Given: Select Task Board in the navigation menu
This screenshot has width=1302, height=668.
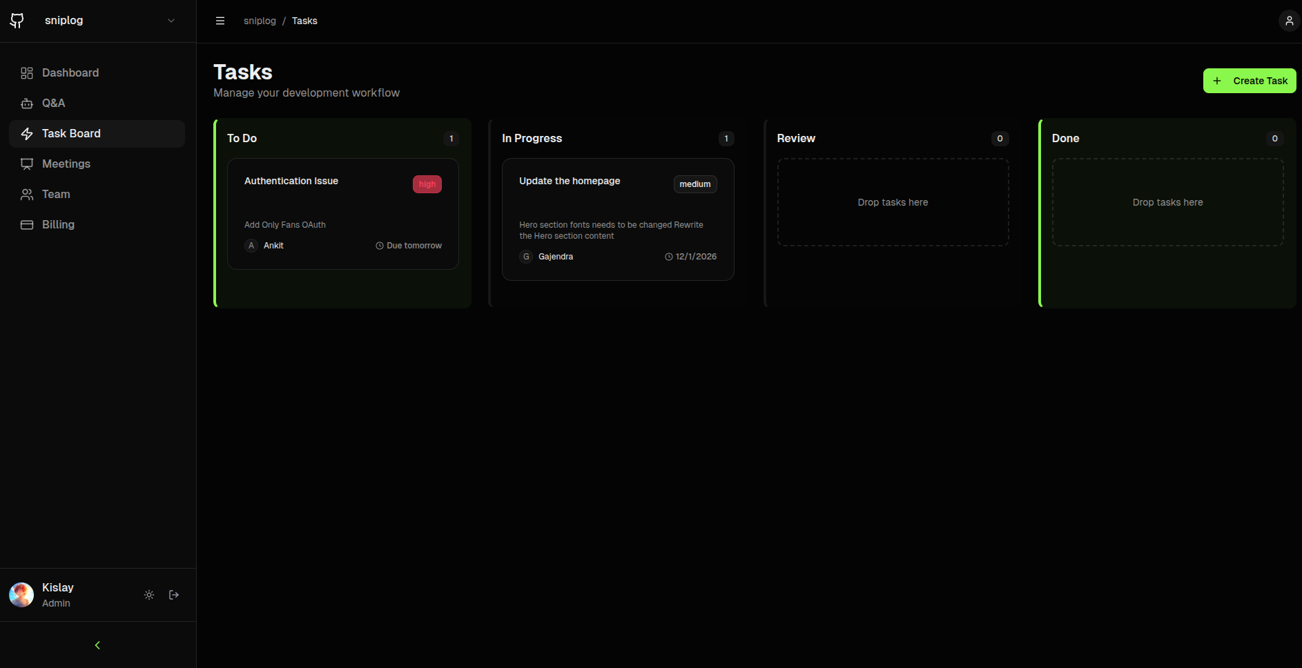Looking at the screenshot, I should [x=71, y=133].
